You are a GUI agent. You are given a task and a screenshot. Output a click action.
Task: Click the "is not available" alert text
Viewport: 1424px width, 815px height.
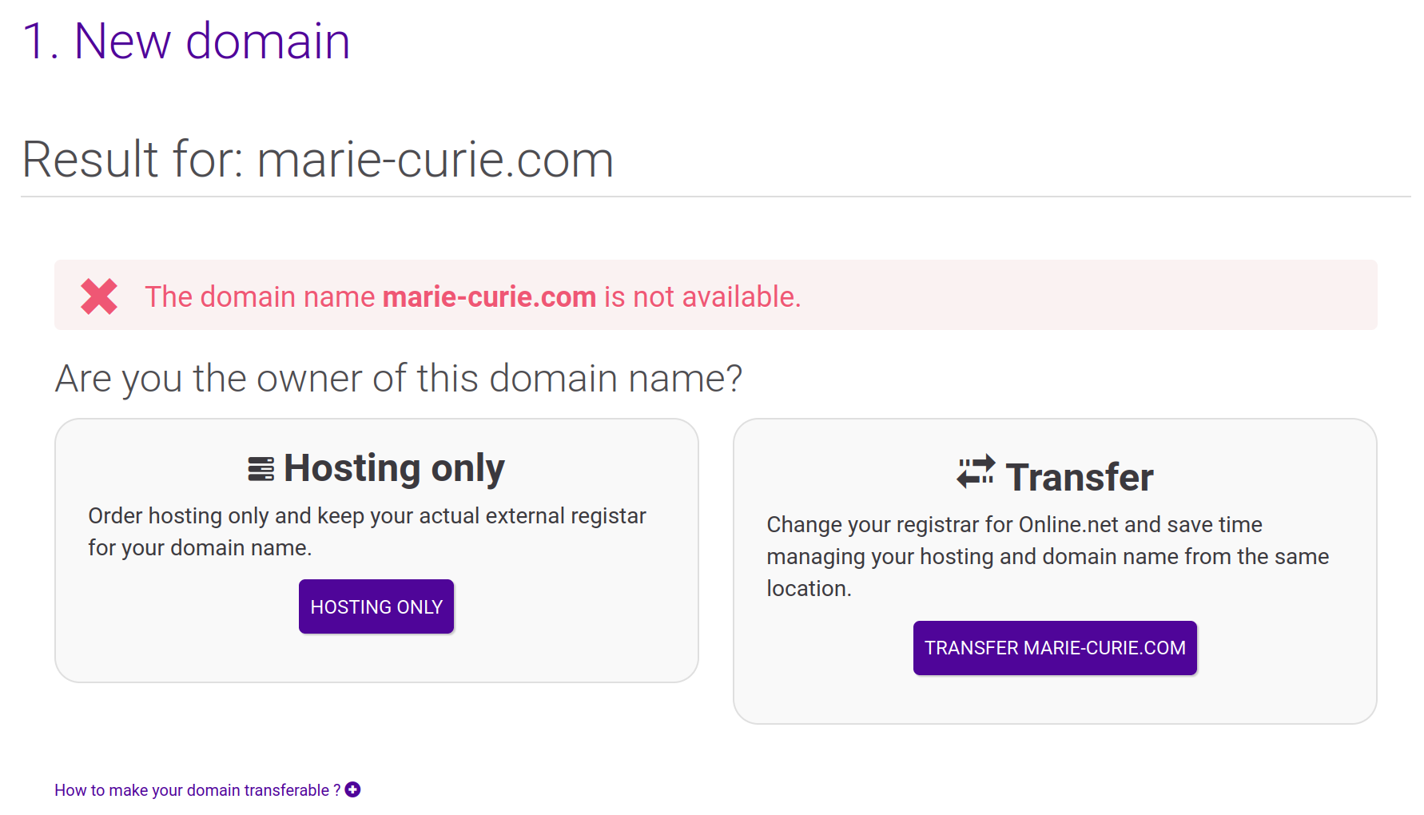click(702, 297)
